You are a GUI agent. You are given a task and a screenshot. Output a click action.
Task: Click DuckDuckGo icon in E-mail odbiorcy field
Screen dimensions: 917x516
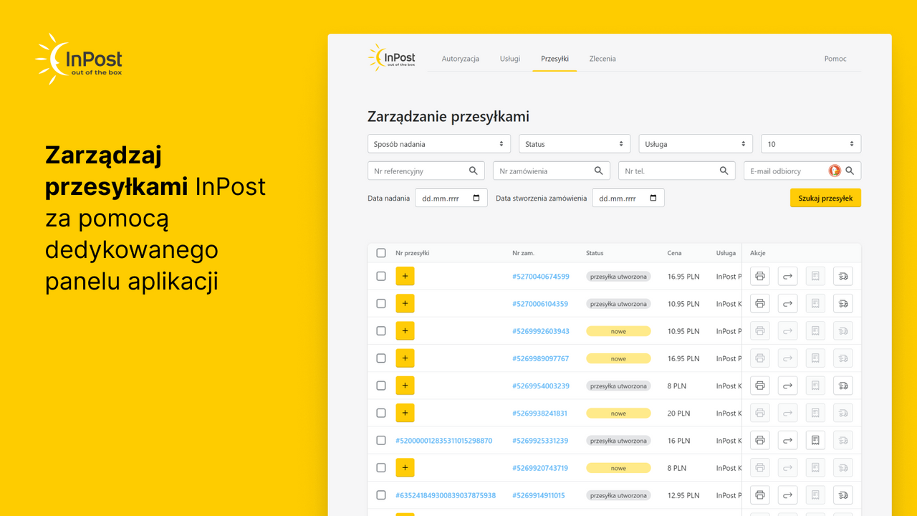(x=835, y=171)
